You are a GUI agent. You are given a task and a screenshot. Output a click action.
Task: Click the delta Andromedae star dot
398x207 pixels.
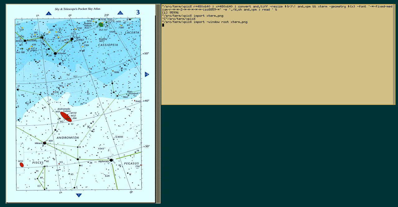pos(78,159)
